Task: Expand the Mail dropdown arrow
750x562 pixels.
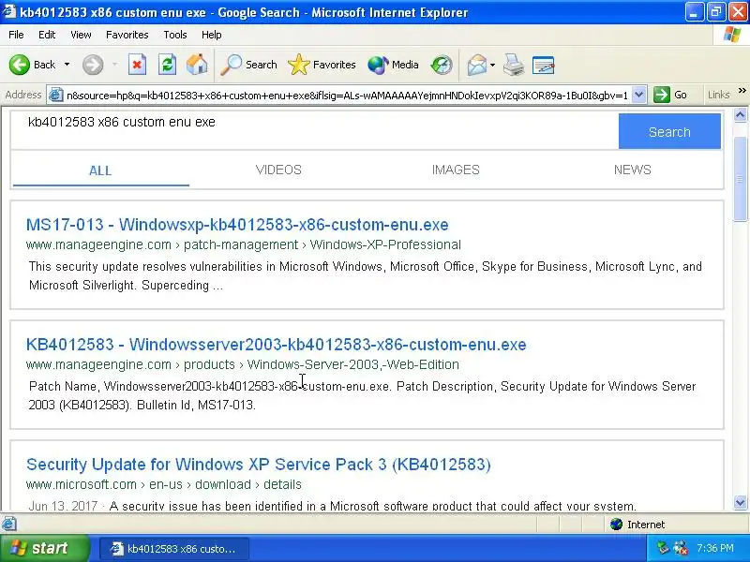Action: (493, 65)
